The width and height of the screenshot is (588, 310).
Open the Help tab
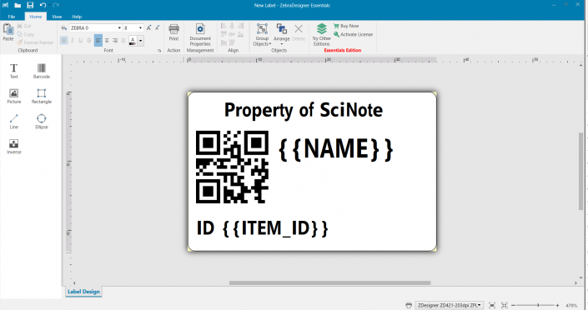(x=77, y=17)
